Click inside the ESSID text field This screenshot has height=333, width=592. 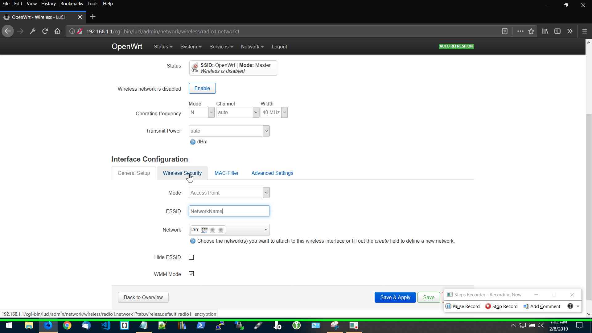click(x=229, y=211)
